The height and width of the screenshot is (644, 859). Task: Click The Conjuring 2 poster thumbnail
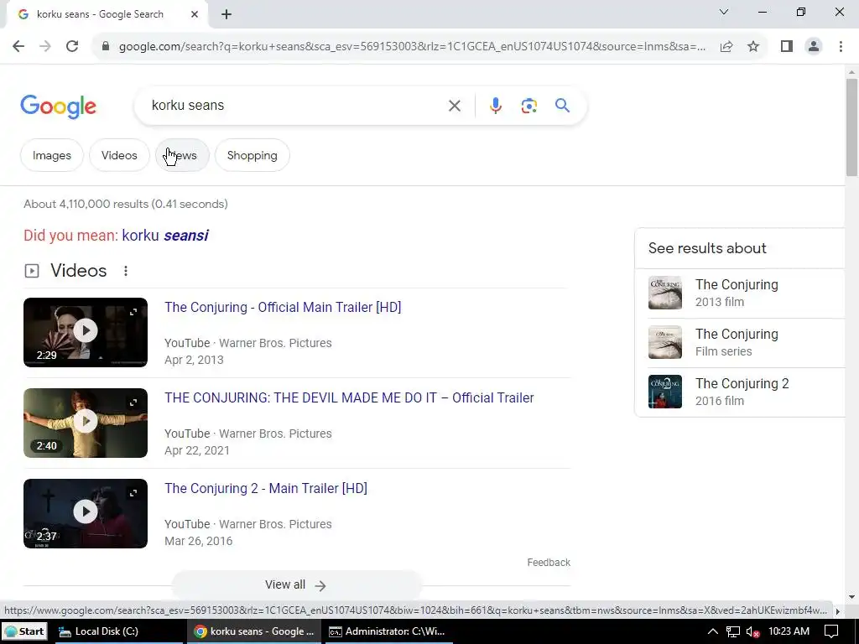click(x=665, y=392)
